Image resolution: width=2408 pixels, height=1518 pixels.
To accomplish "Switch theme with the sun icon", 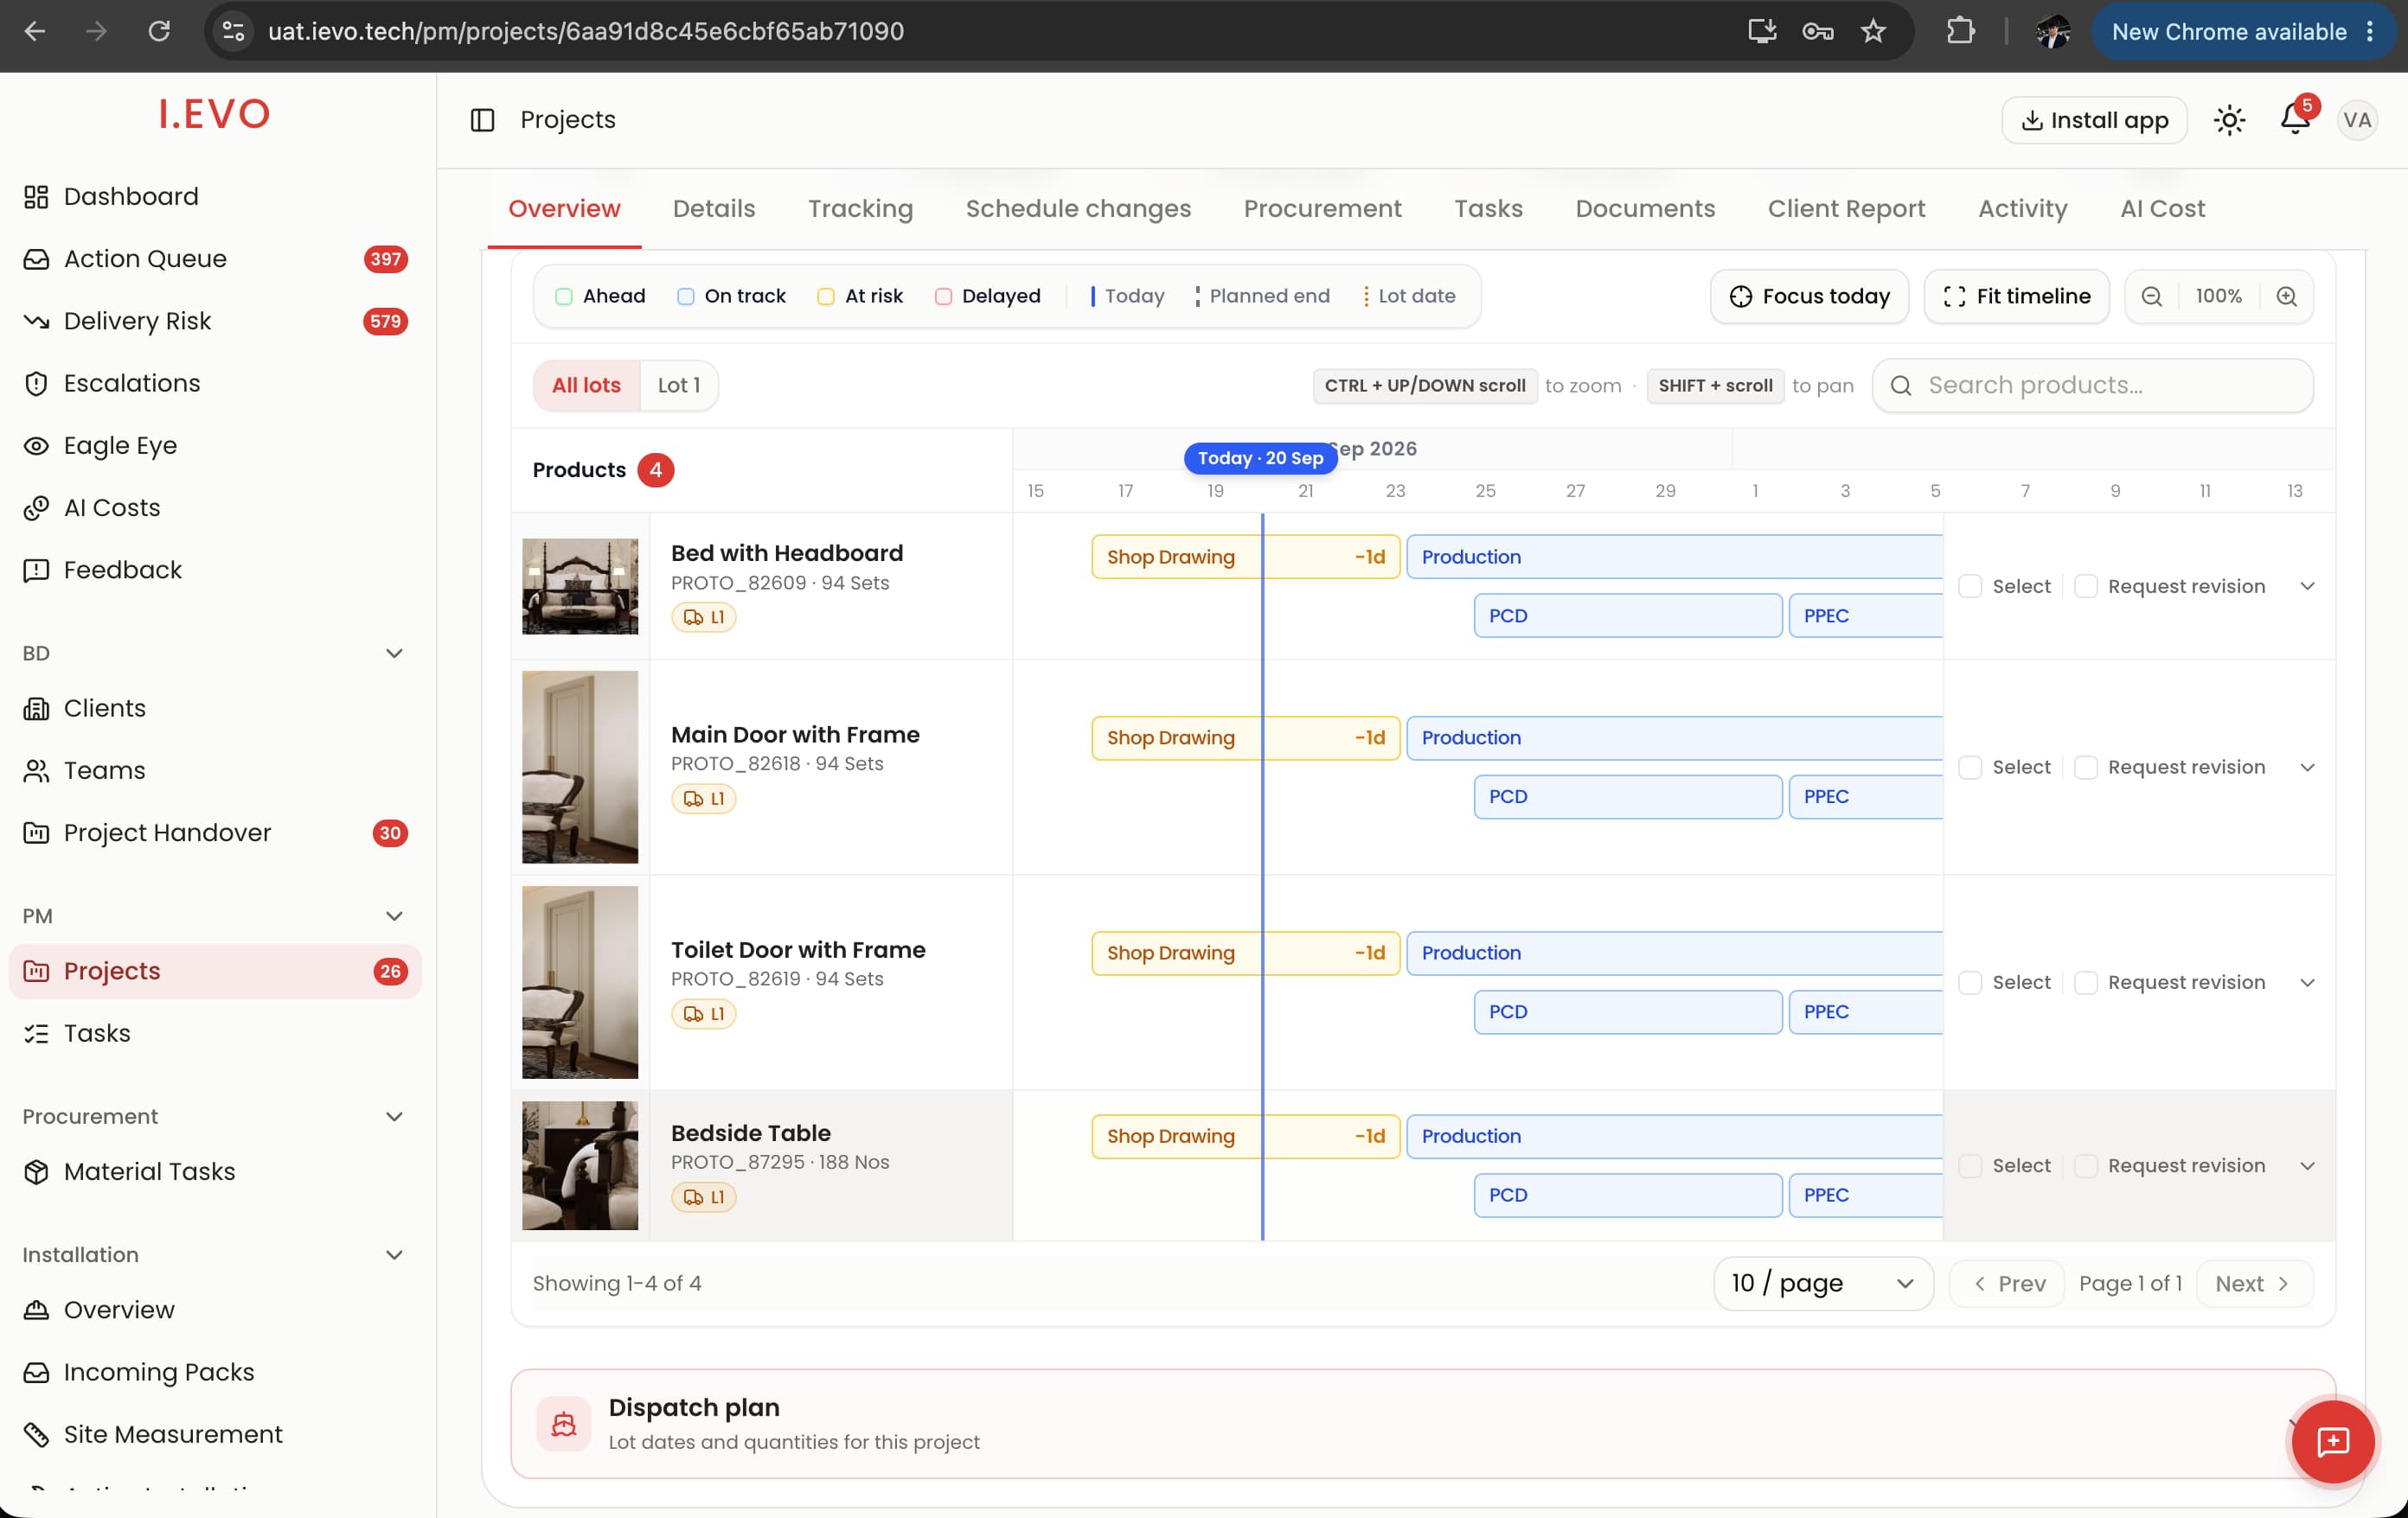I will 2229,120.
